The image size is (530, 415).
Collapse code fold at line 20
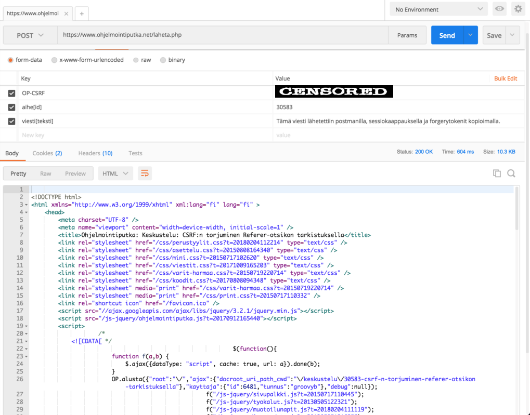[x=27, y=333]
